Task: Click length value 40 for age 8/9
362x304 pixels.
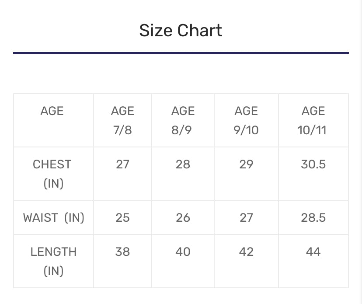Action: (183, 252)
